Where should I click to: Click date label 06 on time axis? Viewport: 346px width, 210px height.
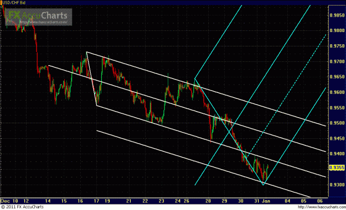point(320,201)
